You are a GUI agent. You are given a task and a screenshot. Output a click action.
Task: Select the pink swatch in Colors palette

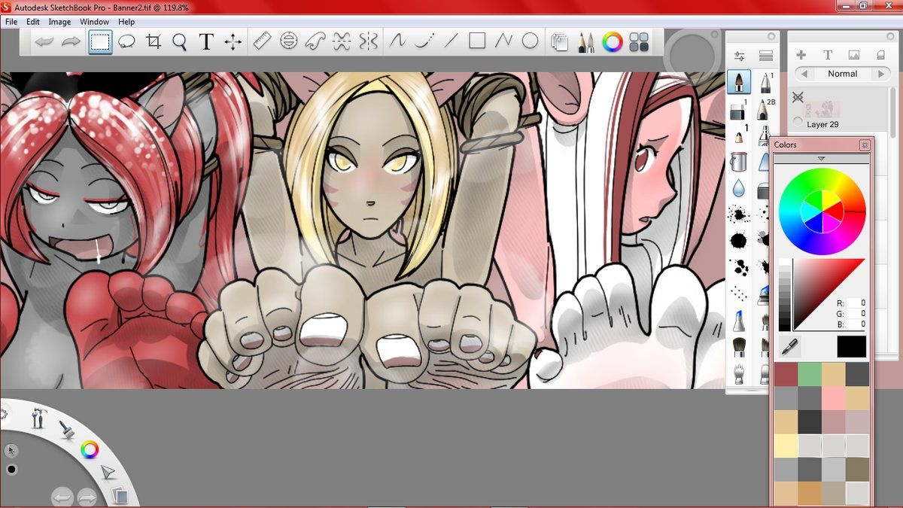tap(832, 398)
